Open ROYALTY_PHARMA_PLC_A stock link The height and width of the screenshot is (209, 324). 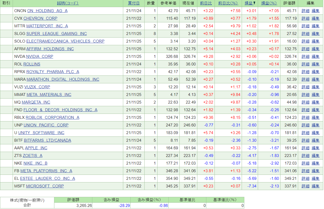(x=53, y=72)
